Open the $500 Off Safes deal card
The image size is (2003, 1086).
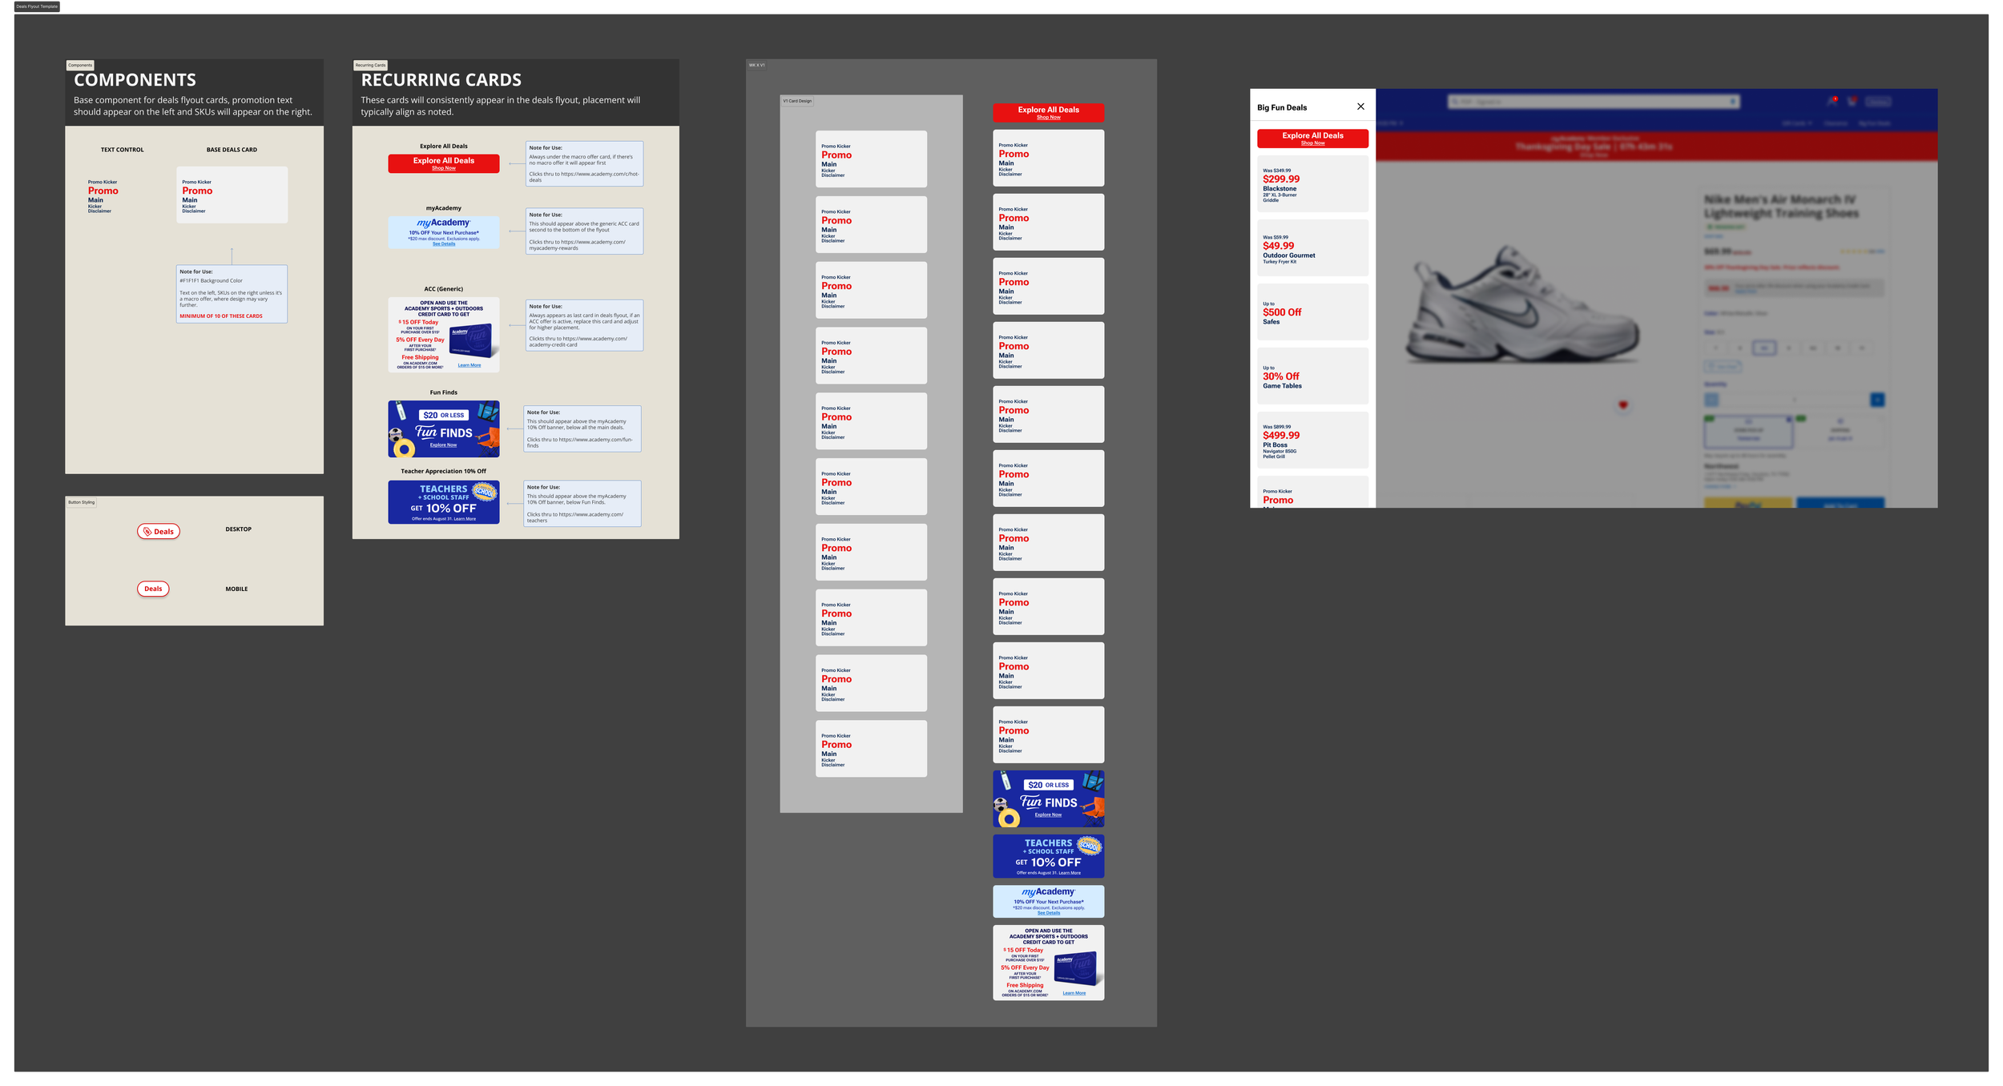[1312, 312]
